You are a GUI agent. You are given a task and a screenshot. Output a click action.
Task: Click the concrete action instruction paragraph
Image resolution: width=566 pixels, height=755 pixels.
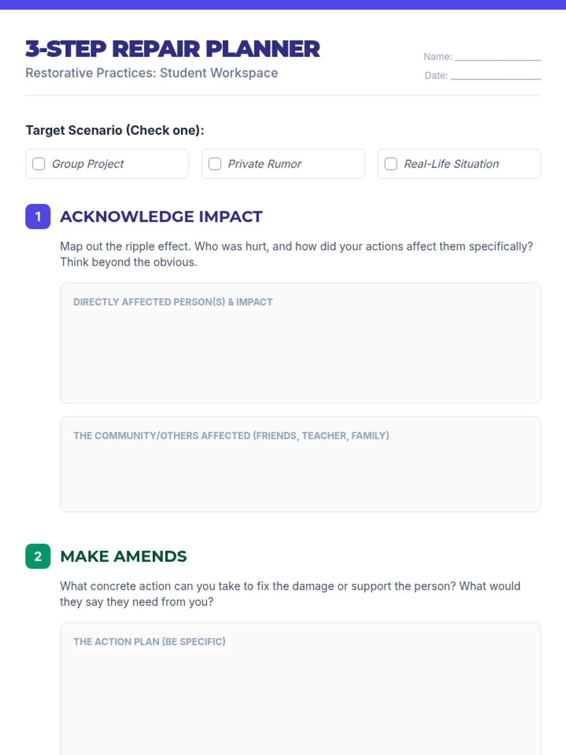(290, 594)
